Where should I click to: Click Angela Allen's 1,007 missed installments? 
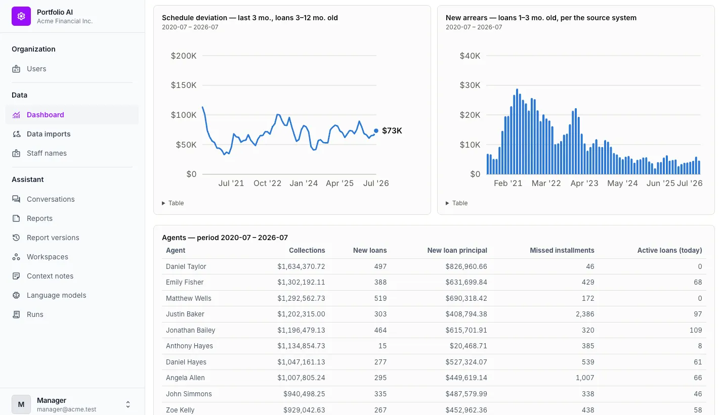[584, 378]
